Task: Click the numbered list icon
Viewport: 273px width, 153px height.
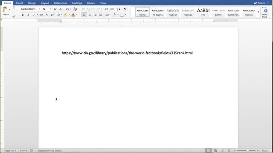Action: [x=91, y=9]
